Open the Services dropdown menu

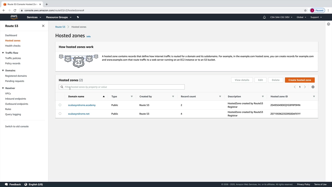point(34,17)
